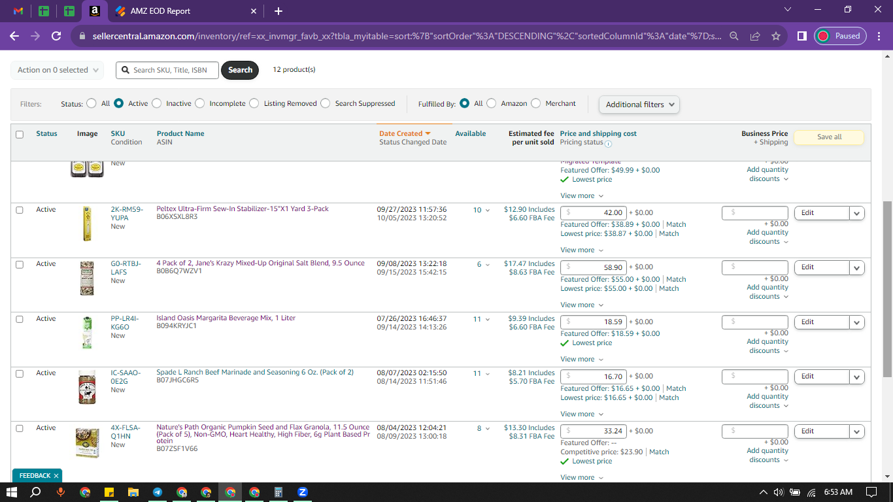Select the Inactive status filter

(156, 103)
